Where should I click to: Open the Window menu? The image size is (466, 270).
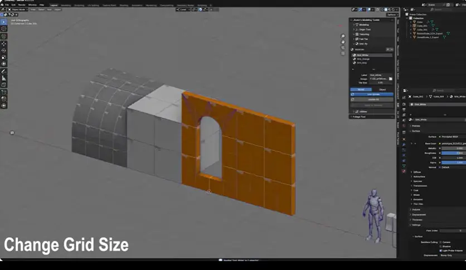click(32, 5)
